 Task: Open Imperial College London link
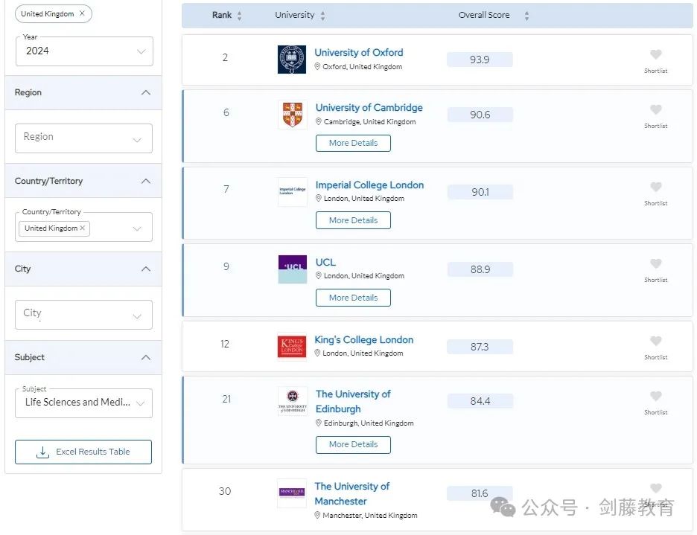(369, 185)
